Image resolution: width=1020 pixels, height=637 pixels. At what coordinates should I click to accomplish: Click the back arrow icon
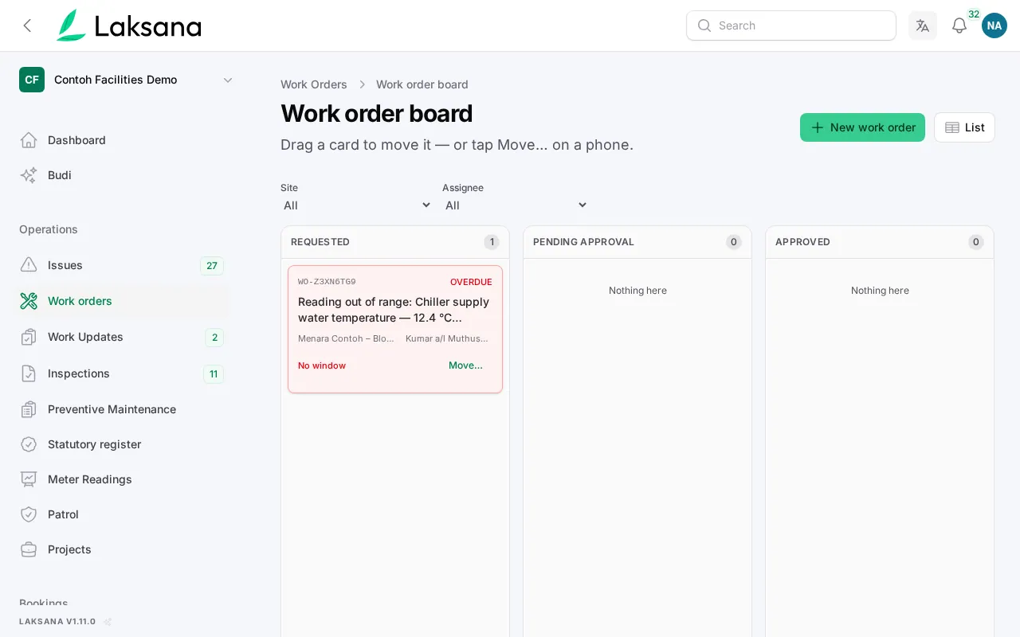pyautogui.click(x=27, y=25)
